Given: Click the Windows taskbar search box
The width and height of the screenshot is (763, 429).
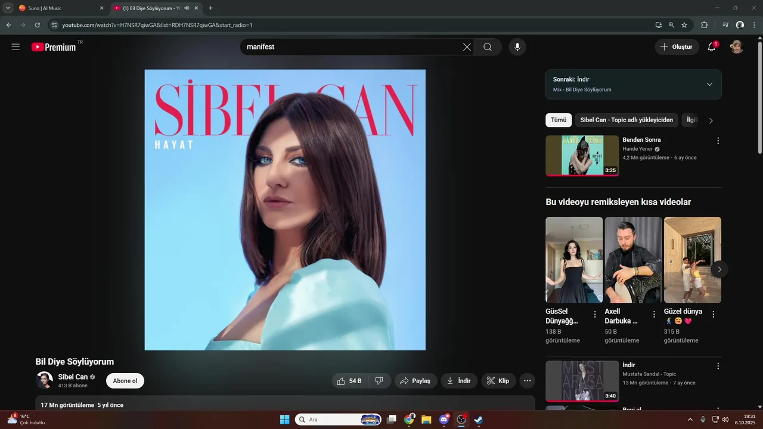Looking at the screenshot, I should point(339,419).
